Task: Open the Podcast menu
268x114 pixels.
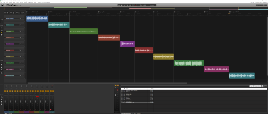Action: point(10,3)
